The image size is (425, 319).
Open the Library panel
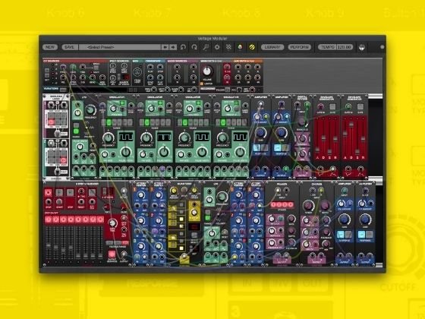[272, 47]
